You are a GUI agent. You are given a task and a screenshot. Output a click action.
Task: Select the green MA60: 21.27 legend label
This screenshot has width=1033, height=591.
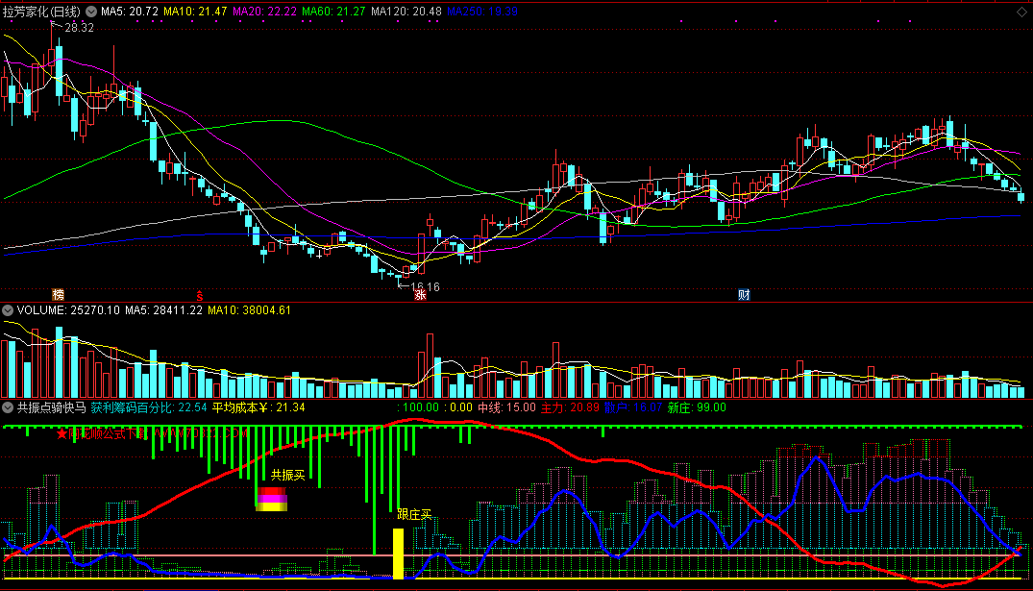click(333, 12)
